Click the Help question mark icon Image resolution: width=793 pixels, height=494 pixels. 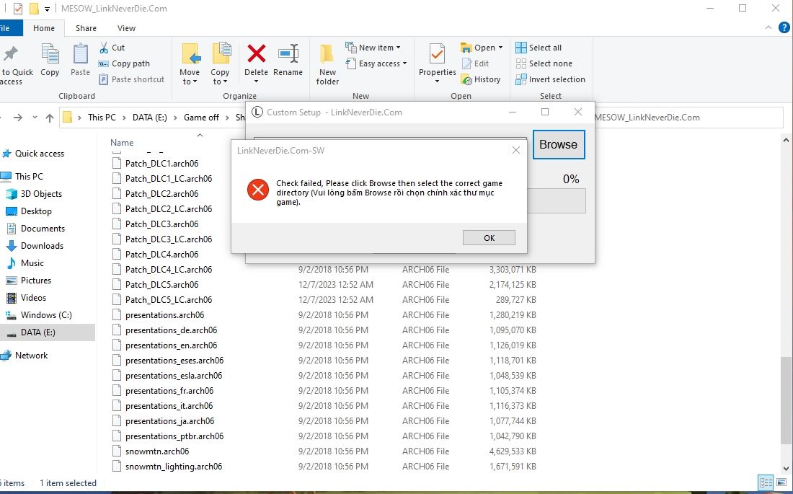tap(784, 28)
